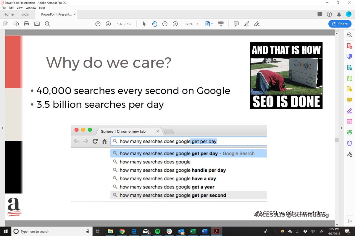Image resolution: width=355 pixels, height=236 pixels.
Task: Print the document with the printer icon
Action: (x=26, y=24)
